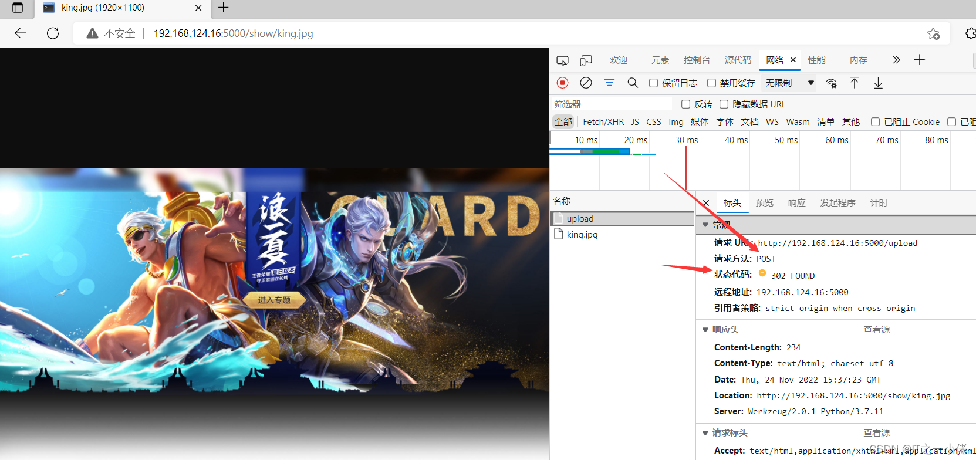Reload the page with refresh icon
The width and height of the screenshot is (976, 460).
pyautogui.click(x=53, y=33)
